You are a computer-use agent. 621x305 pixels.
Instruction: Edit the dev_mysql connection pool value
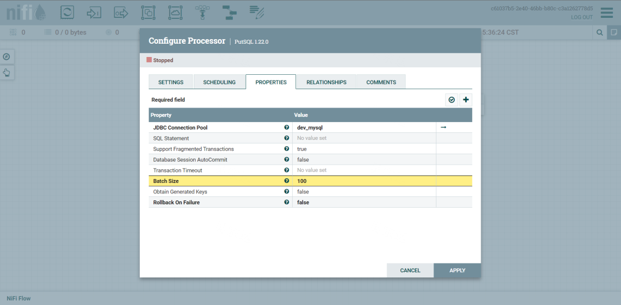pyautogui.click(x=364, y=127)
